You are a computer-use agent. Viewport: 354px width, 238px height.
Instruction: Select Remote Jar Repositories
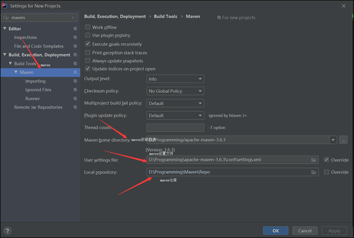38,107
